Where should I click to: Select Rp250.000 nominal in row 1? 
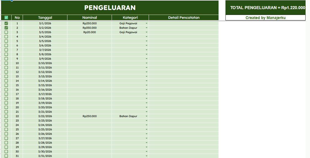pos(90,23)
